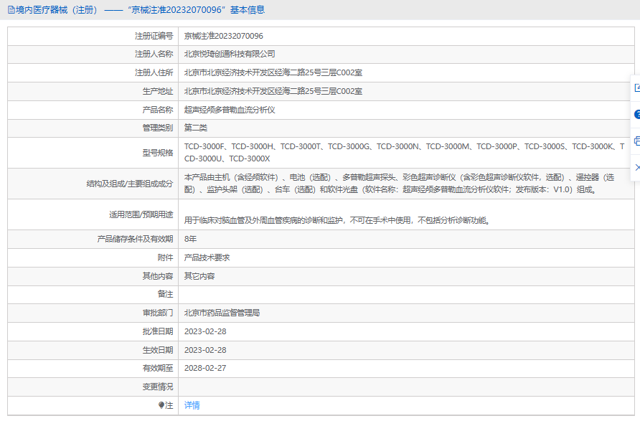Screen dimensions: 640x421
Task: Click the 注册人住所 row label
Action: pos(154,72)
